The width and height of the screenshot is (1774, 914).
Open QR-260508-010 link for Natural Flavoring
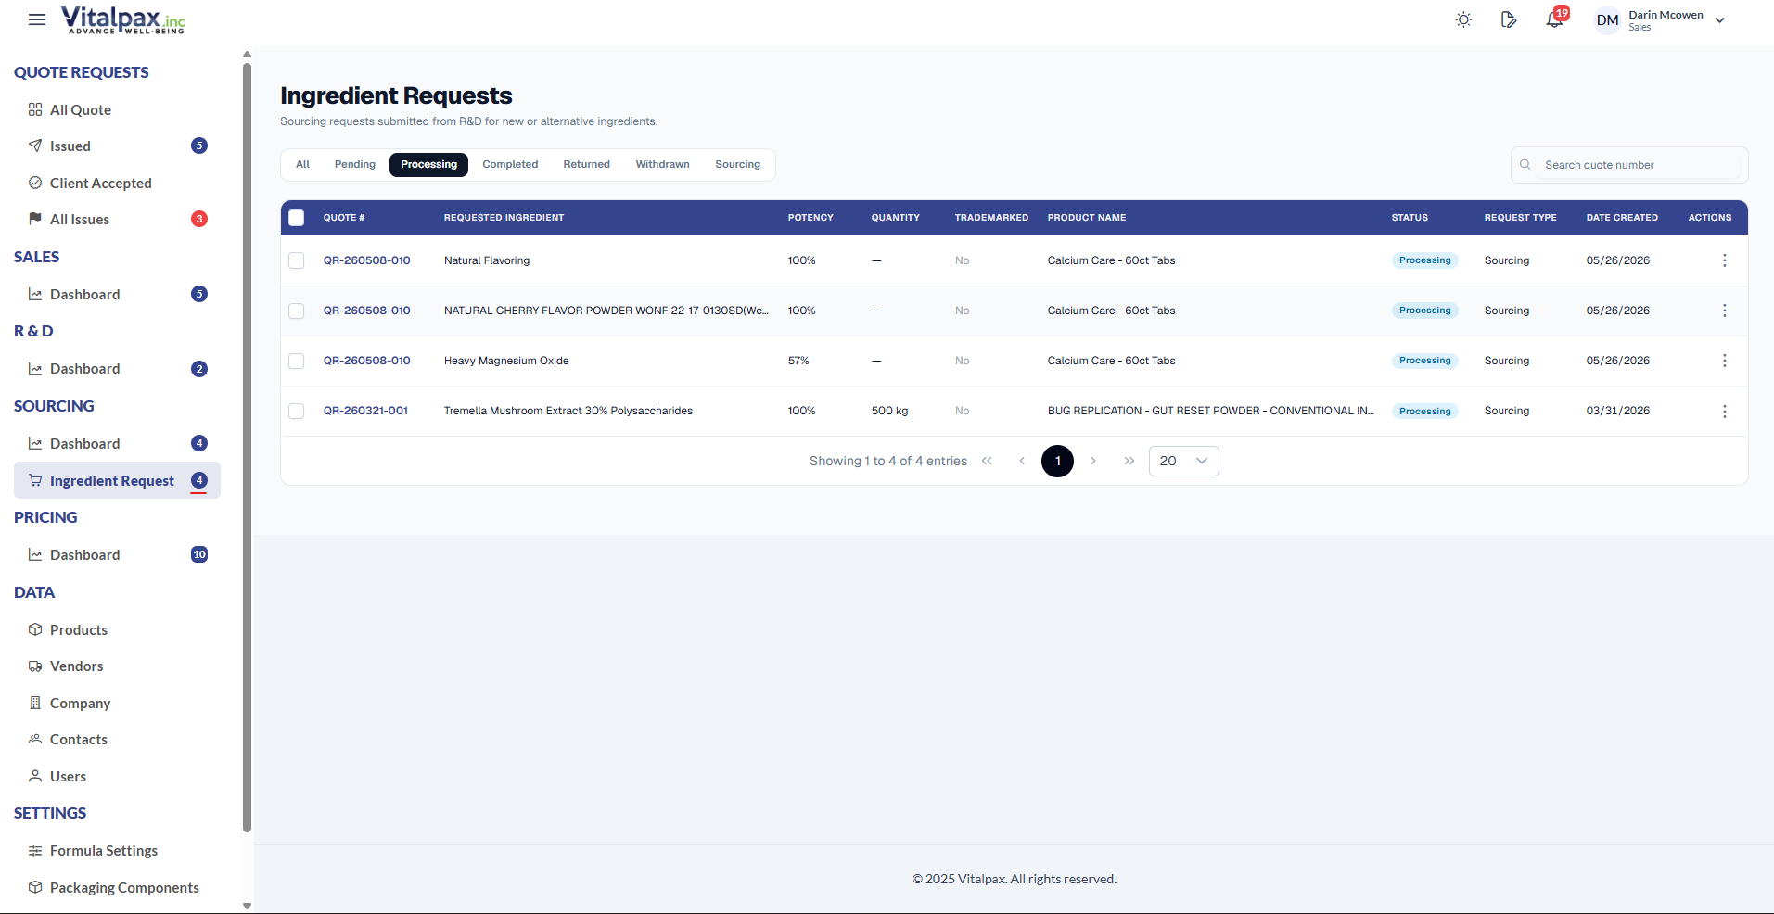tap(366, 260)
